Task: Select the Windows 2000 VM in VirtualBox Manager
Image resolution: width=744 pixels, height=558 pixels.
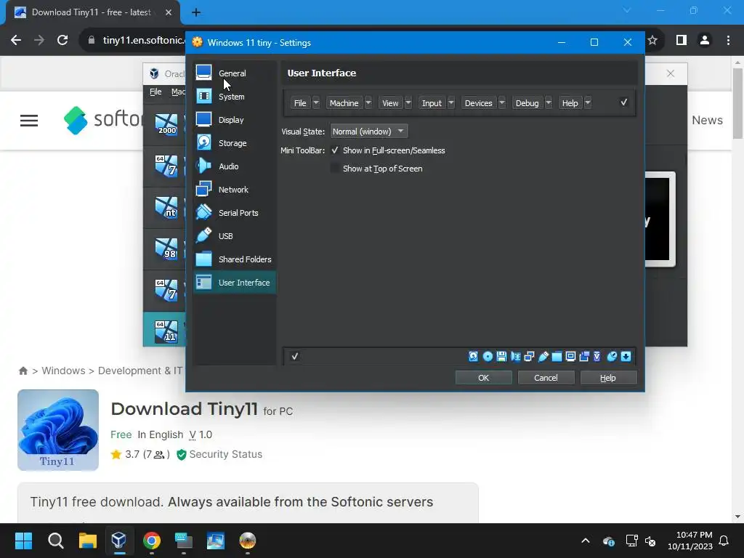Action: (165, 124)
